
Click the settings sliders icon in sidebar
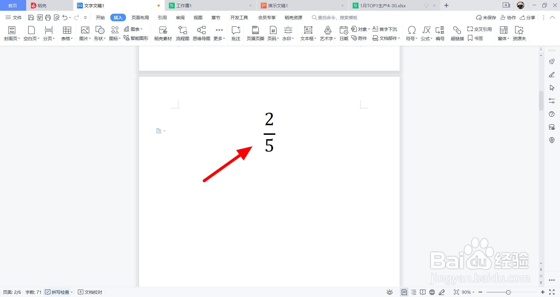coord(552,101)
